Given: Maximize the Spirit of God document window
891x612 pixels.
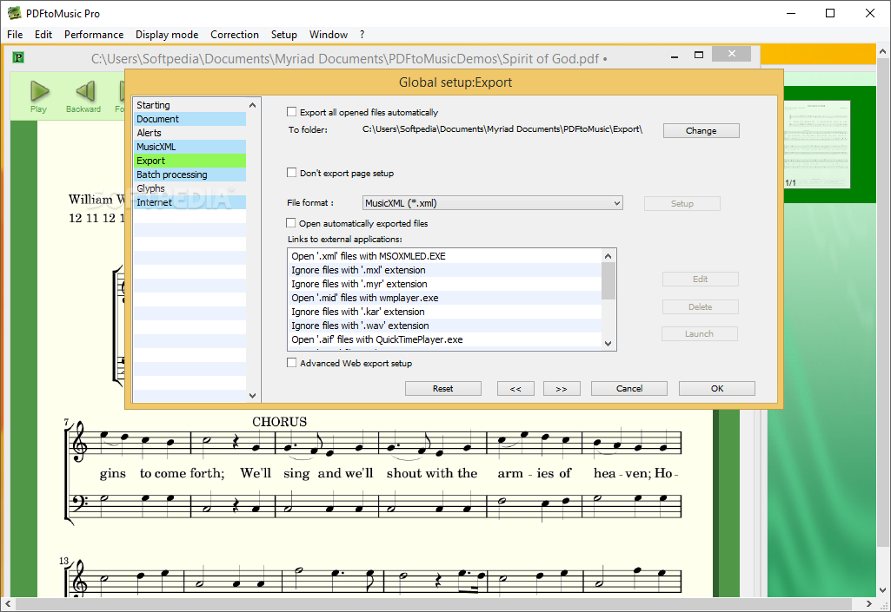Looking at the screenshot, I should pos(699,55).
